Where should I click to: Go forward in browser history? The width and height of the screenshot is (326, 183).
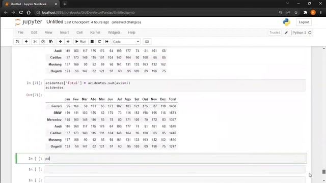(13, 12)
